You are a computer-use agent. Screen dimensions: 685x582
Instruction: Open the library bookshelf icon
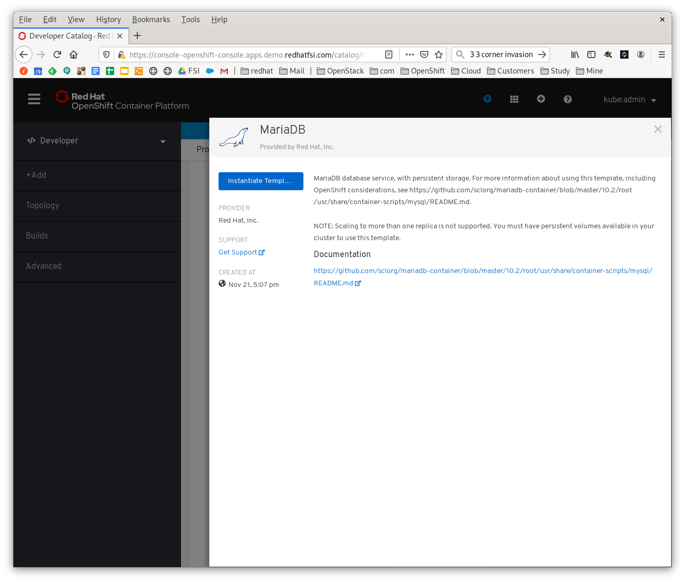pyautogui.click(x=575, y=54)
